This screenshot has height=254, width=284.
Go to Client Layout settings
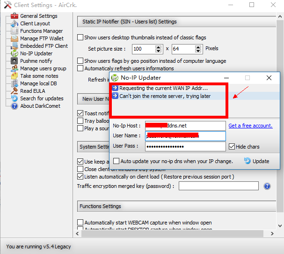pyautogui.click(x=35, y=23)
